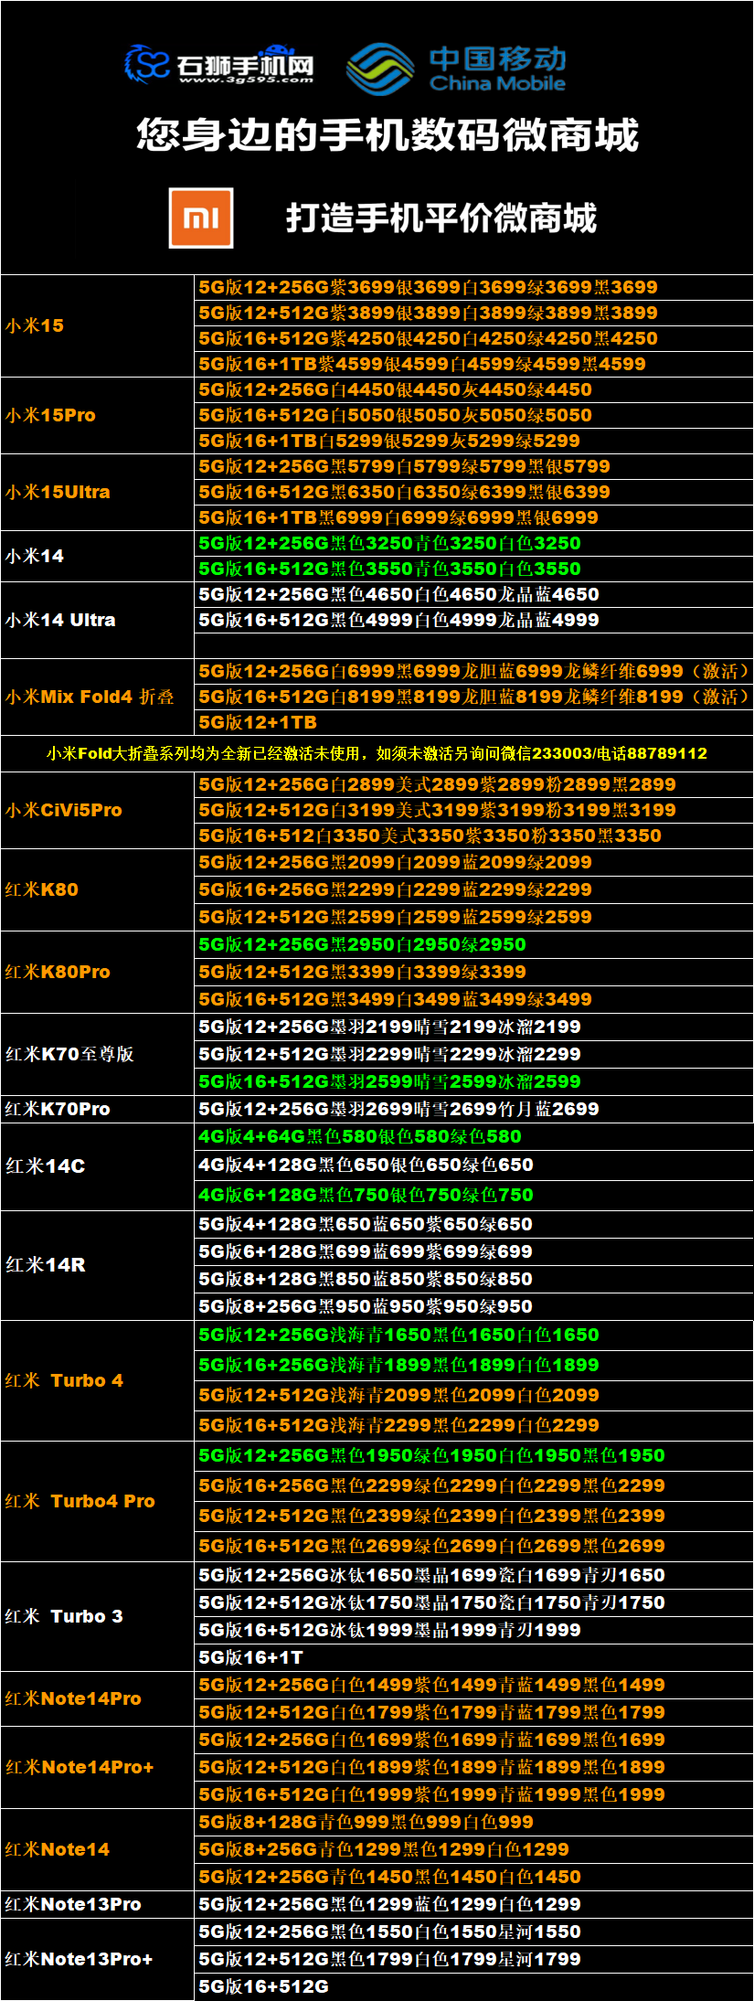Click the 小米15 model name cell
This screenshot has height=2001, width=754.
coord(98,325)
